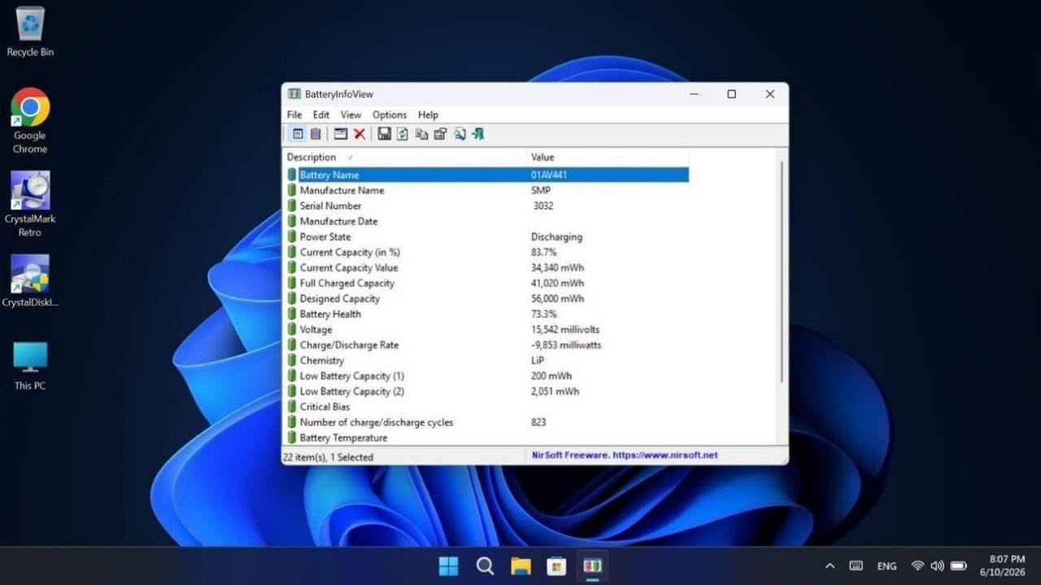Select the This PC desktop icon
Viewport: 1041px width, 585px height.
(30, 366)
